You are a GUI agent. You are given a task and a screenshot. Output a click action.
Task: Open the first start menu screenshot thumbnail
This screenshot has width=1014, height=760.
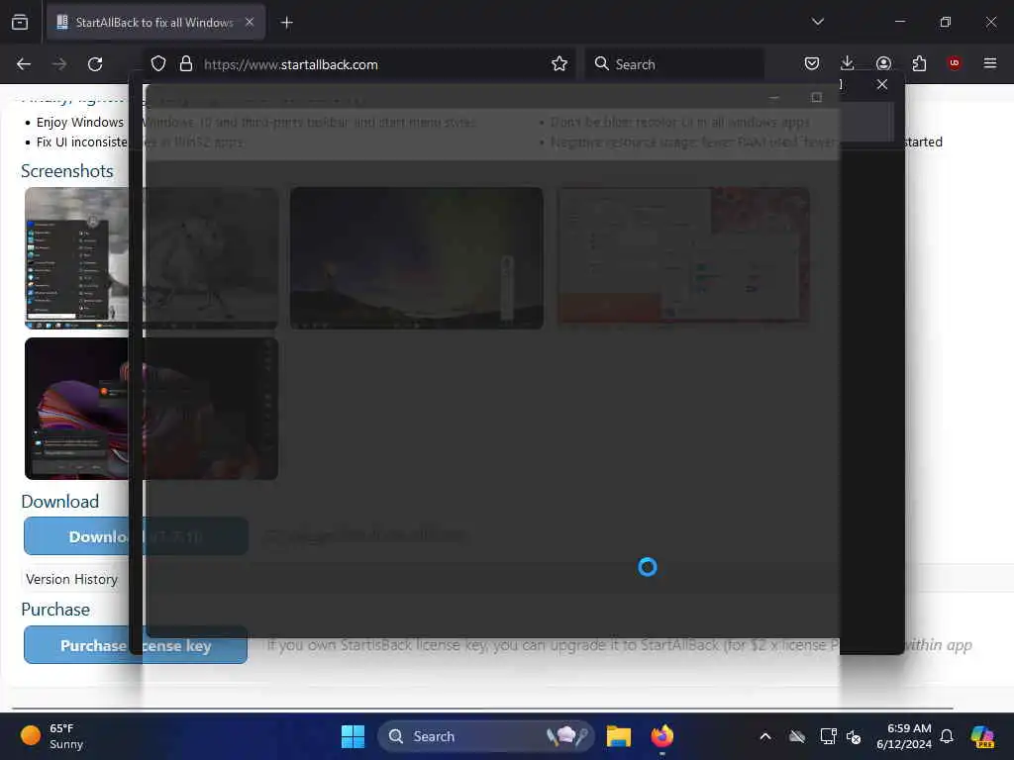[152, 258]
